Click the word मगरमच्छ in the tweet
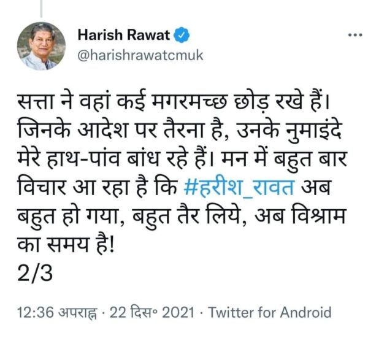Screen dimensions: 368x338 190,102
